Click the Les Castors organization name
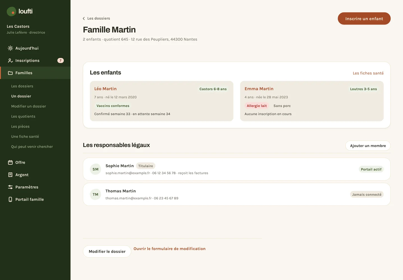Image resolution: width=403 pixels, height=280 pixels. click(x=18, y=26)
